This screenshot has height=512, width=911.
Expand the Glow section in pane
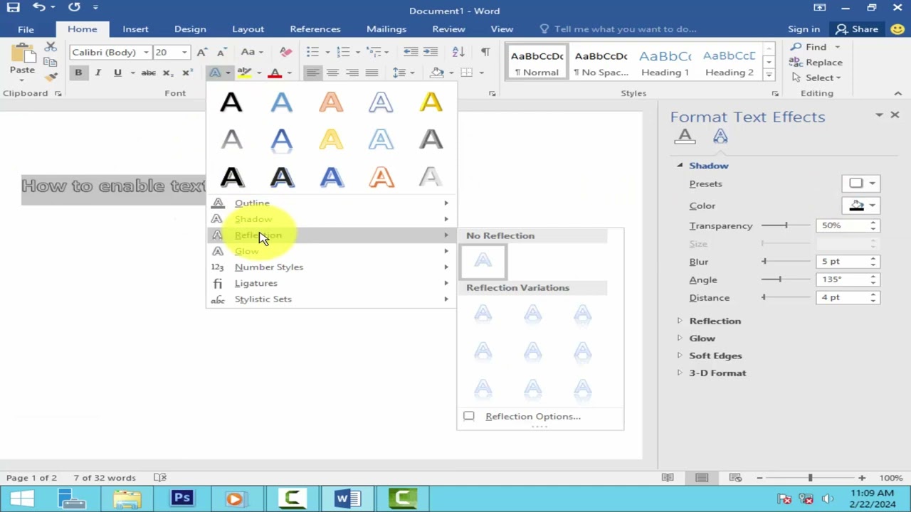[680, 338]
